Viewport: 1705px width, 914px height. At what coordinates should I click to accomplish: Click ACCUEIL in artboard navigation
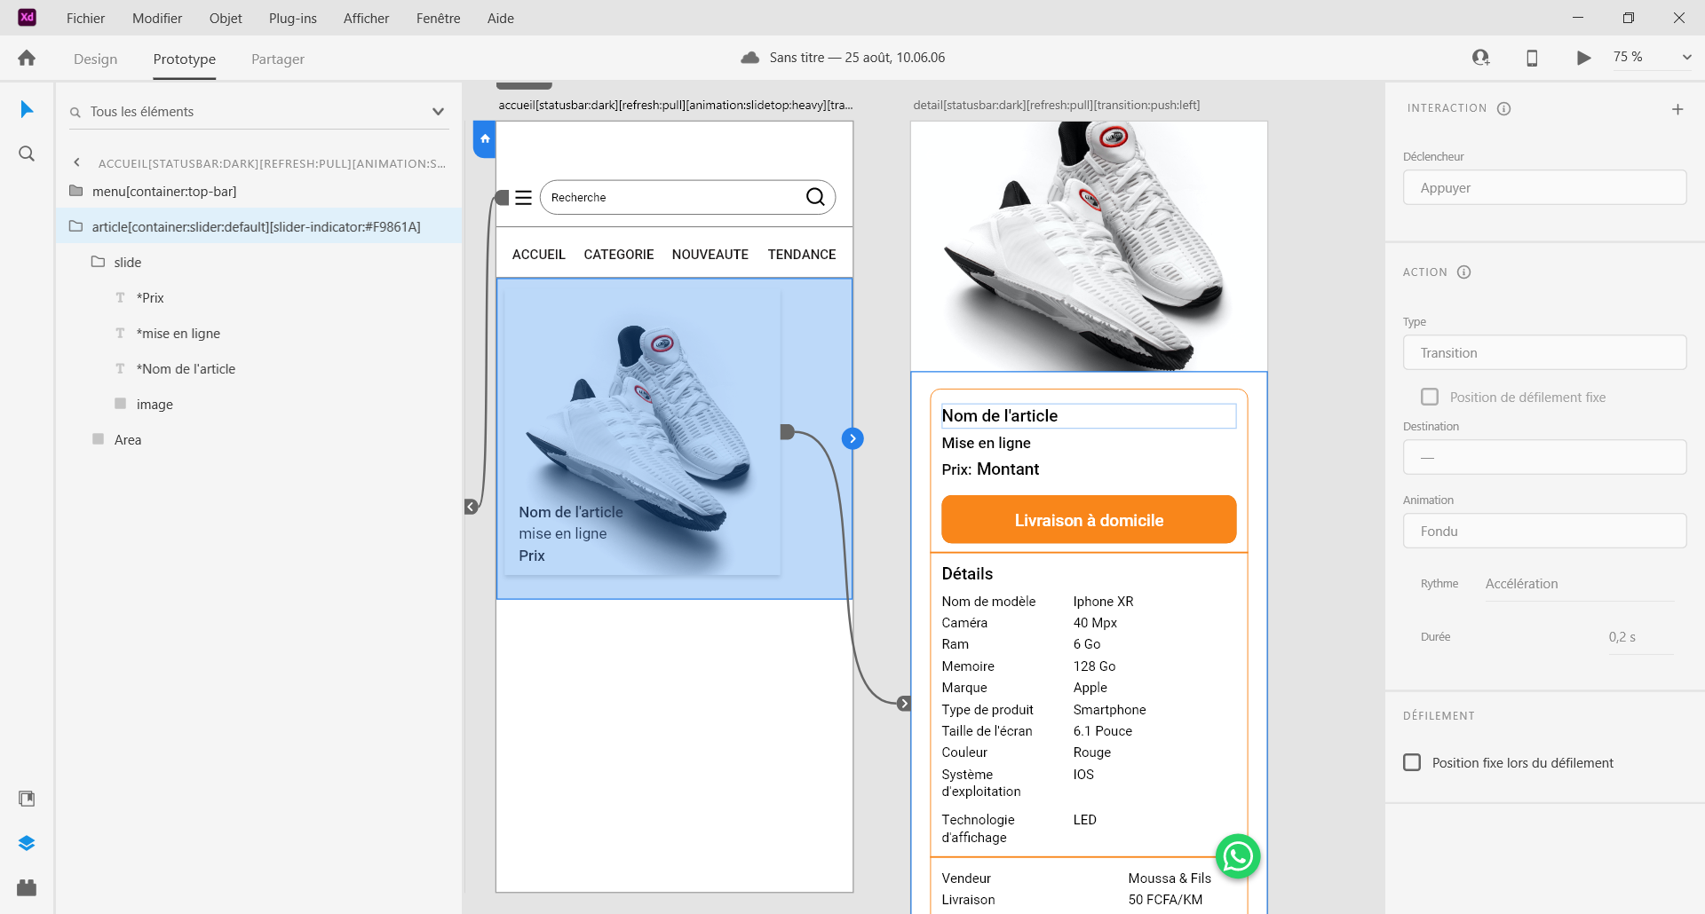538,255
